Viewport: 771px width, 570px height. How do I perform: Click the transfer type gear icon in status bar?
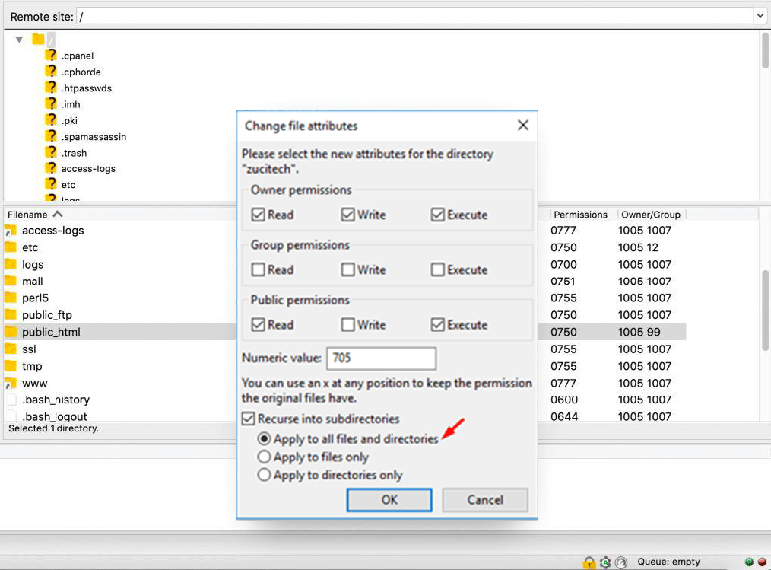[x=605, y=562]
